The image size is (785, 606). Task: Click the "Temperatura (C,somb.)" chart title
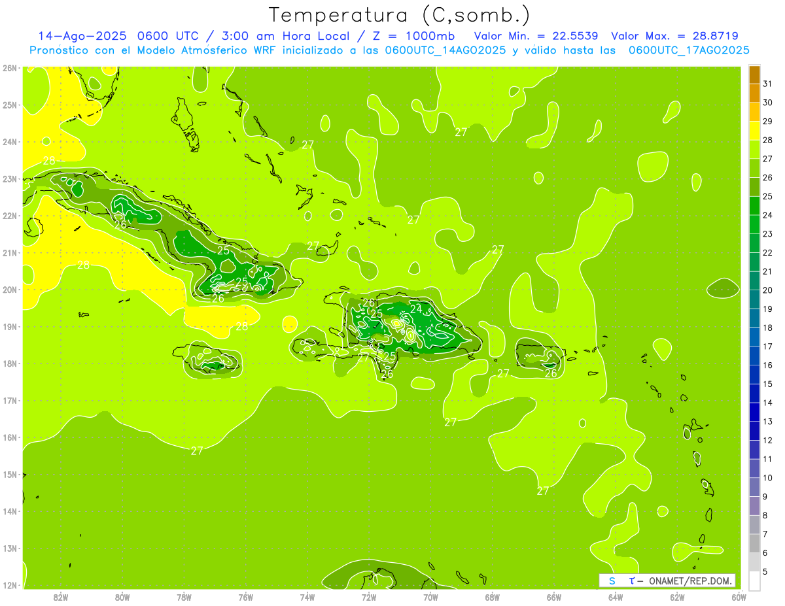400,14
